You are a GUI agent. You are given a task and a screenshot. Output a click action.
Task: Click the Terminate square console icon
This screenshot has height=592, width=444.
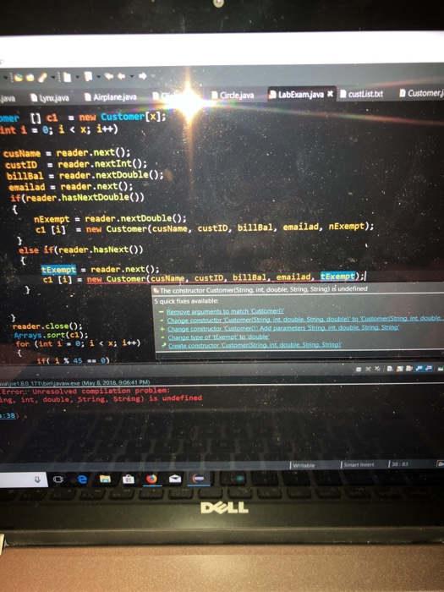coord(359,369)
